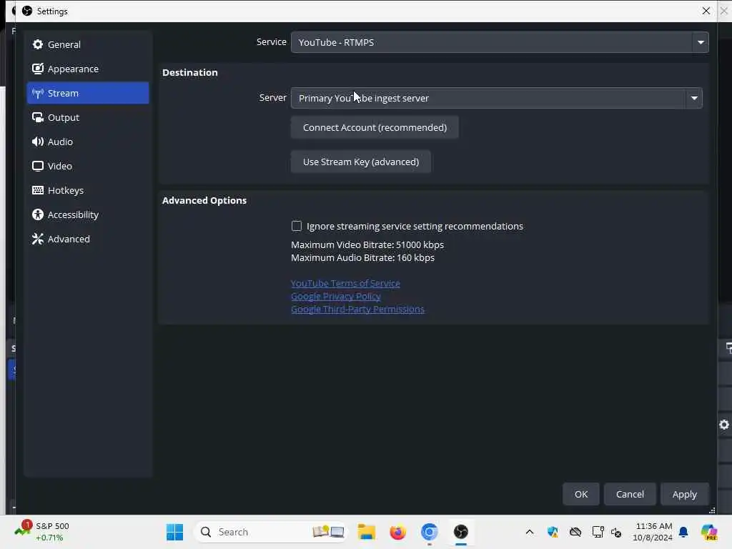This screenshot has width=732, height=549.
Task: Open the S&P 500 stocks widget
Action: coord(42,532)
